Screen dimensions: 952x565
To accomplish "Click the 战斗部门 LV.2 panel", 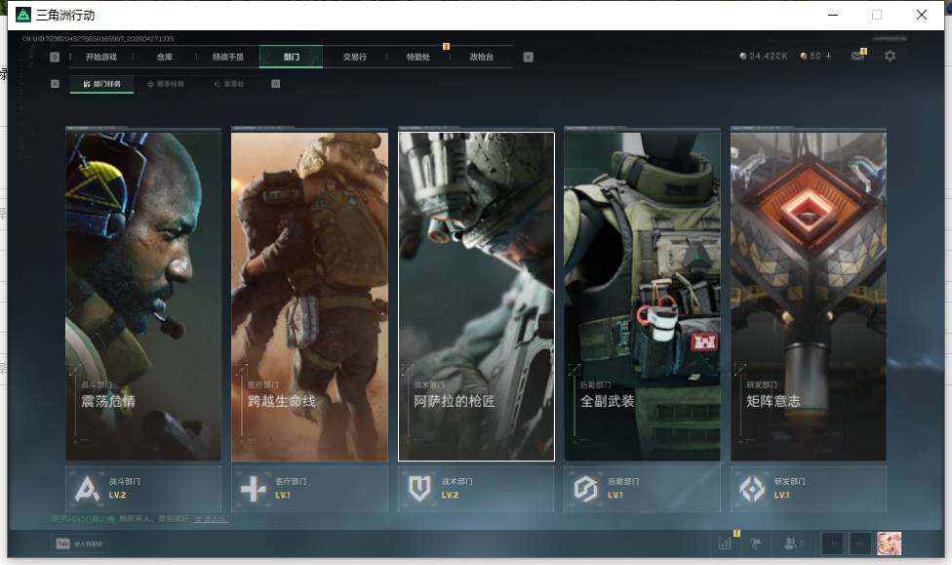I will (x=143, y=489).
